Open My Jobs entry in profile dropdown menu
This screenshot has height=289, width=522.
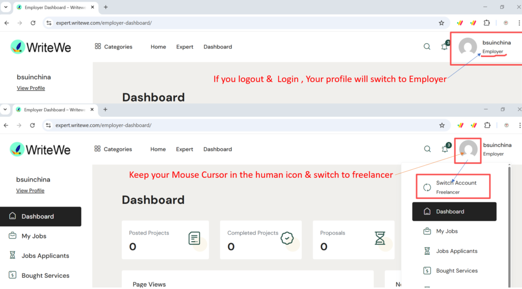click(447, 231)
